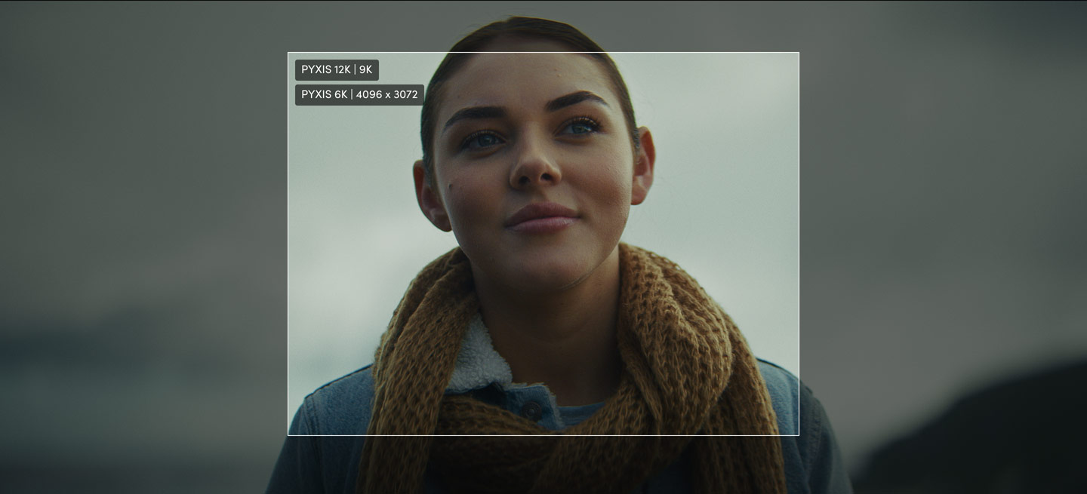1087x494 pixels.
Task: Click the 4096 x 3072 resolution text
Action: [x=386, y=95]
